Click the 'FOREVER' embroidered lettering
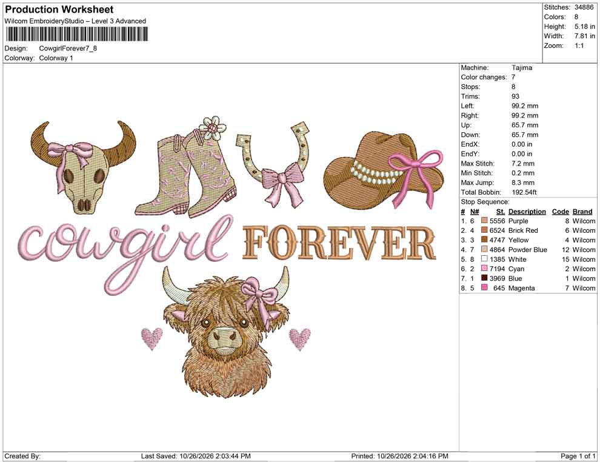Screen dimensions: 600x462 (339, 243)
